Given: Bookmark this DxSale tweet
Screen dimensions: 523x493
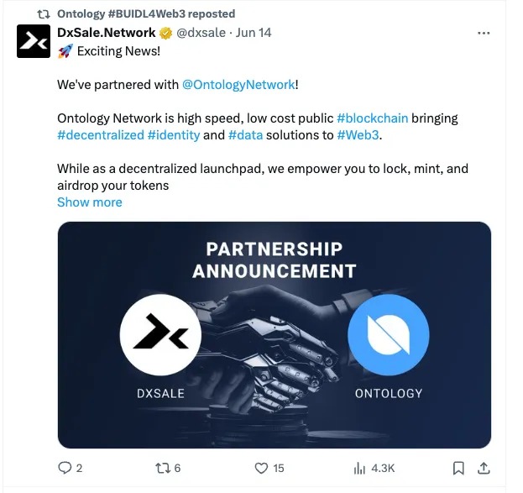Looking at the screenshot, I should click(x=459, y=468).
